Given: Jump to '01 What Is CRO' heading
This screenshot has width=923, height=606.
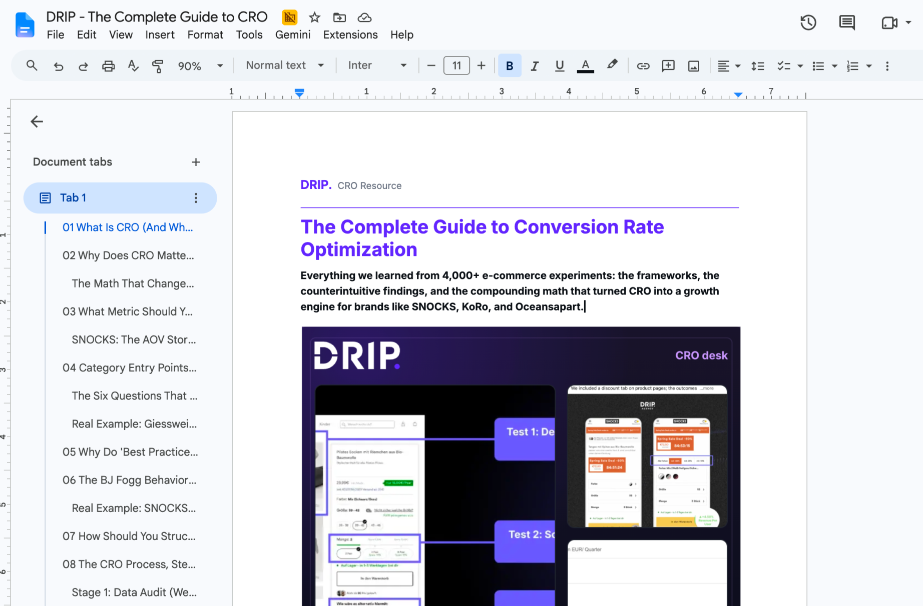Looking at the screenshot, I should coord(128,227).
